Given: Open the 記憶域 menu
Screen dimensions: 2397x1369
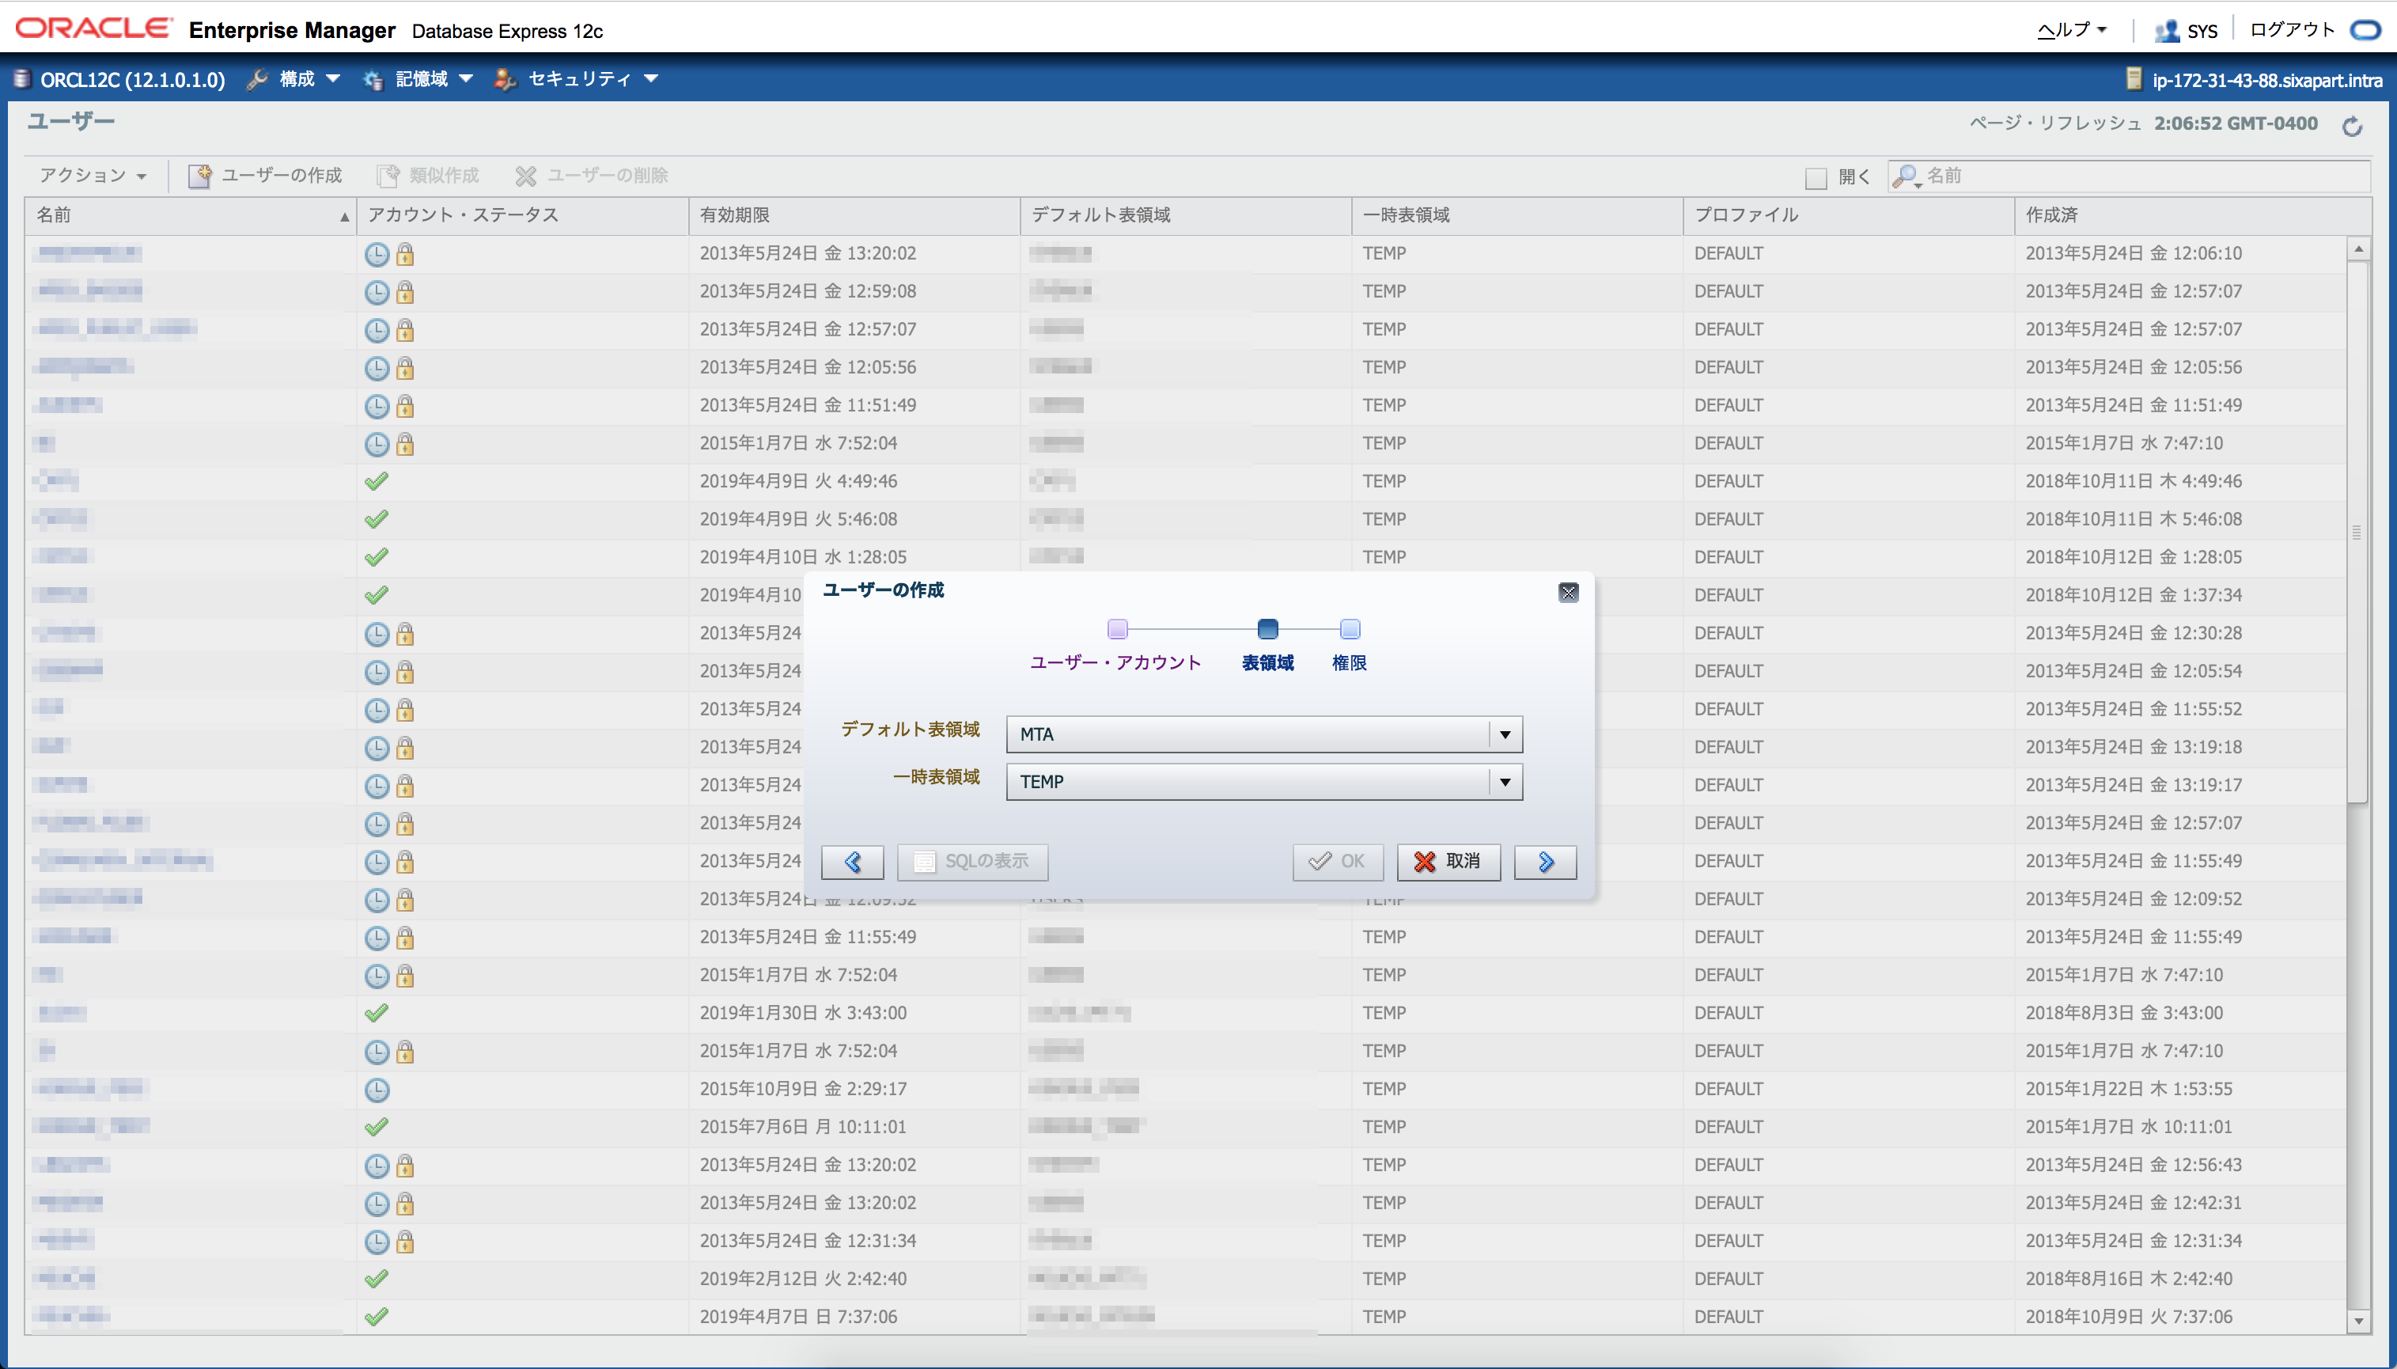Looking at the screenshot, I should (421, 79).
